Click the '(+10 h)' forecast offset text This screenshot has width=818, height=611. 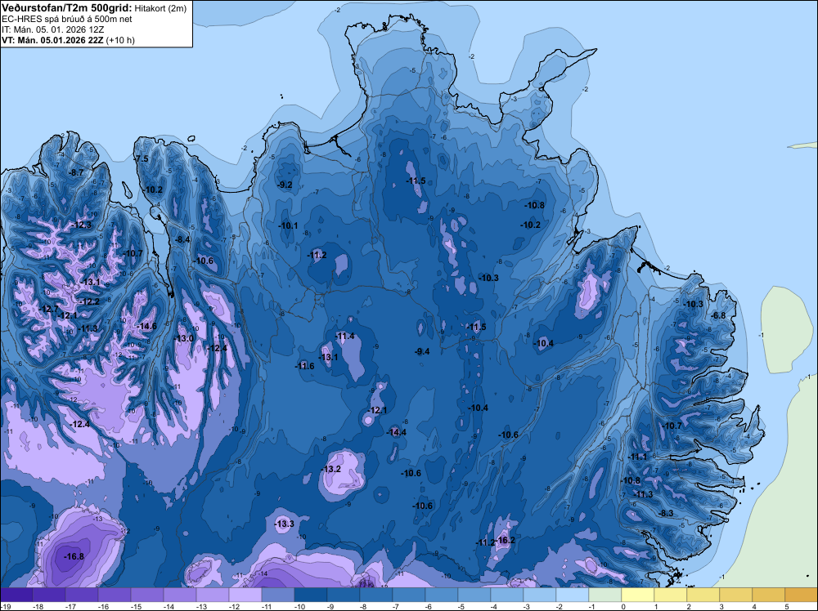click(120, 40)
